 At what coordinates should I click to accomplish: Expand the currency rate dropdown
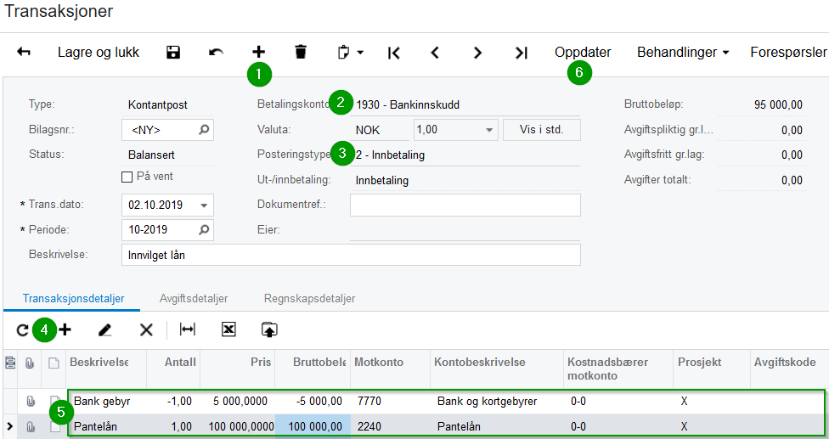point(488,130)
